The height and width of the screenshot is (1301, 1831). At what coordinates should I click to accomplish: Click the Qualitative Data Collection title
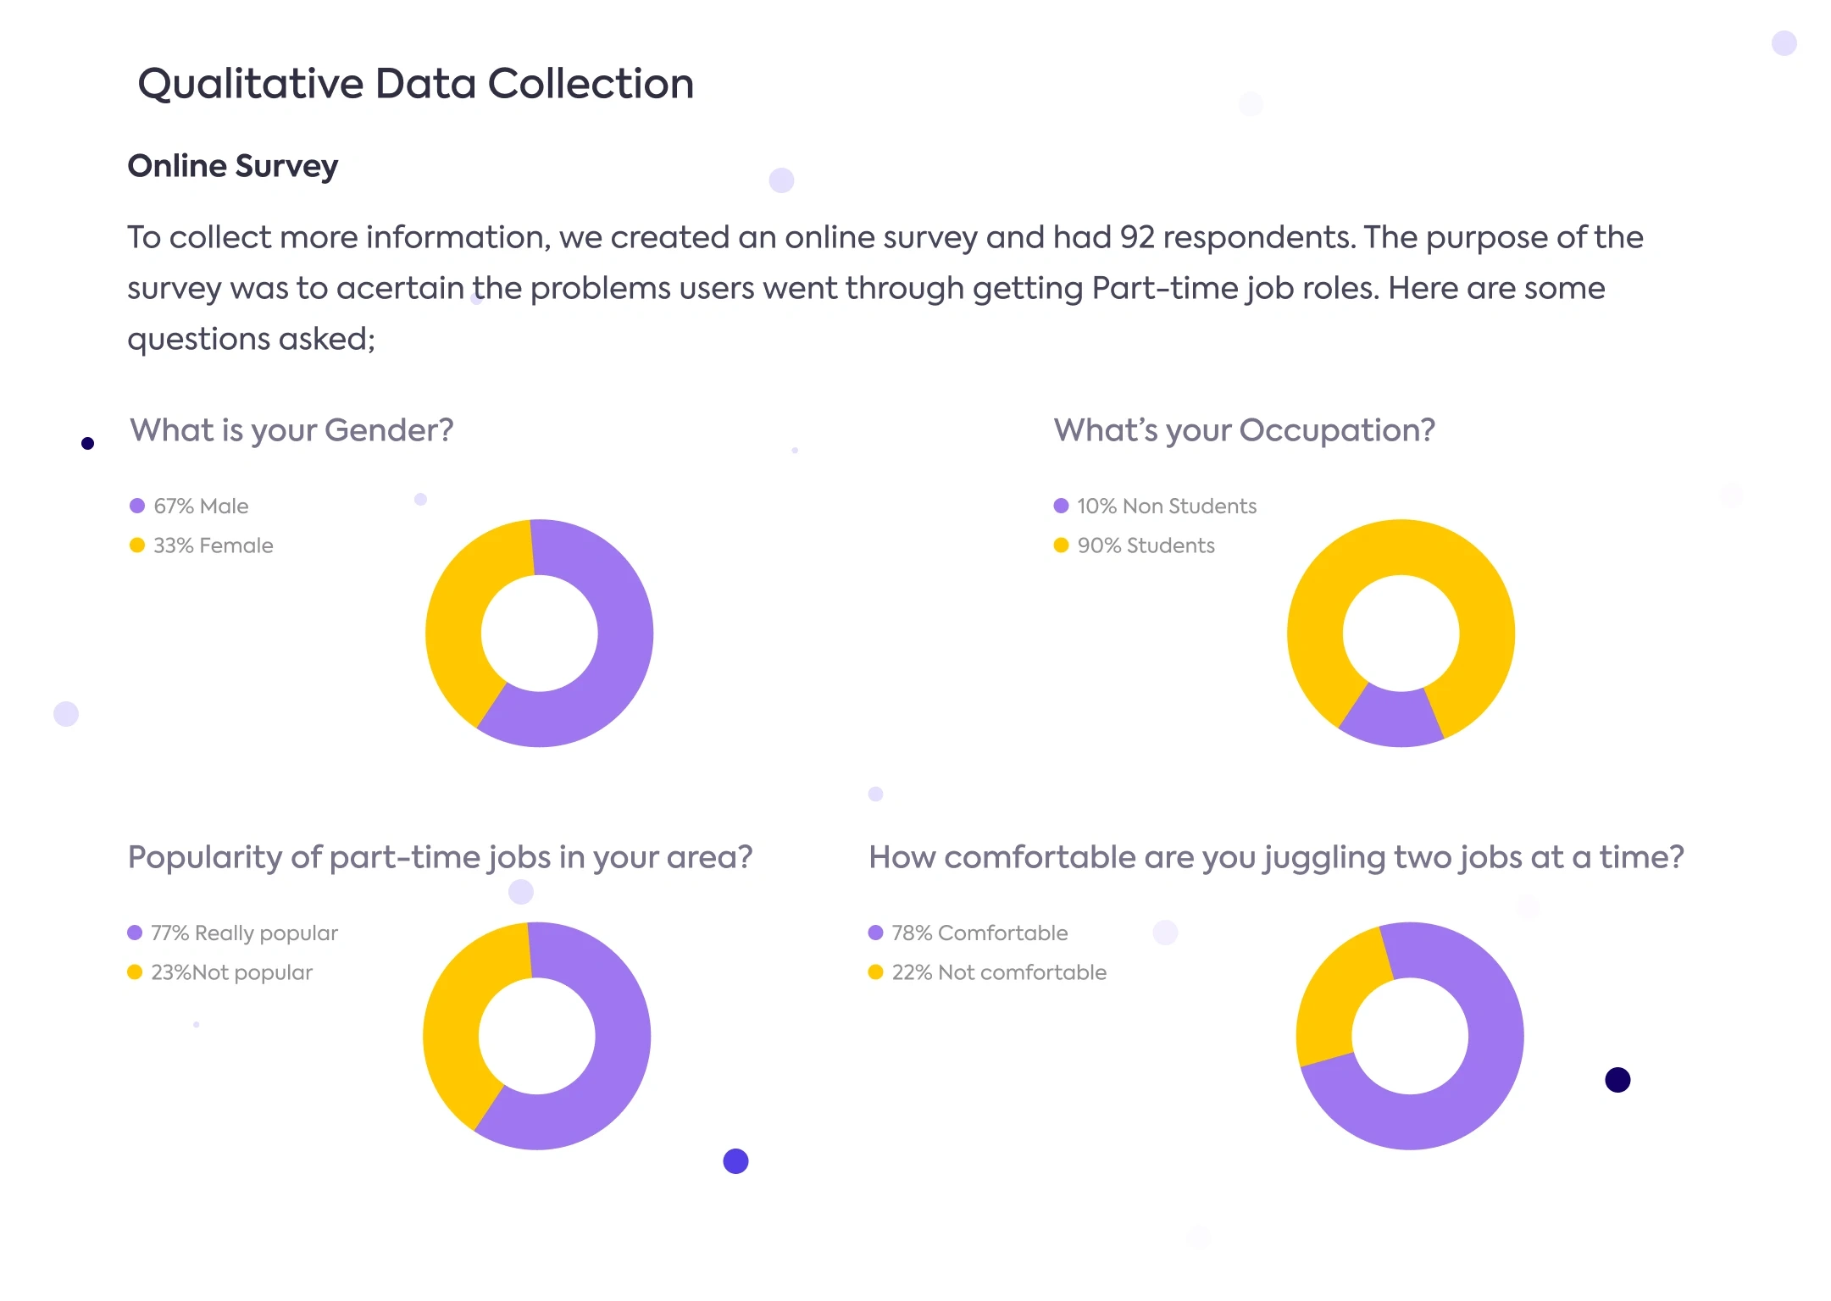click(415, 84)
